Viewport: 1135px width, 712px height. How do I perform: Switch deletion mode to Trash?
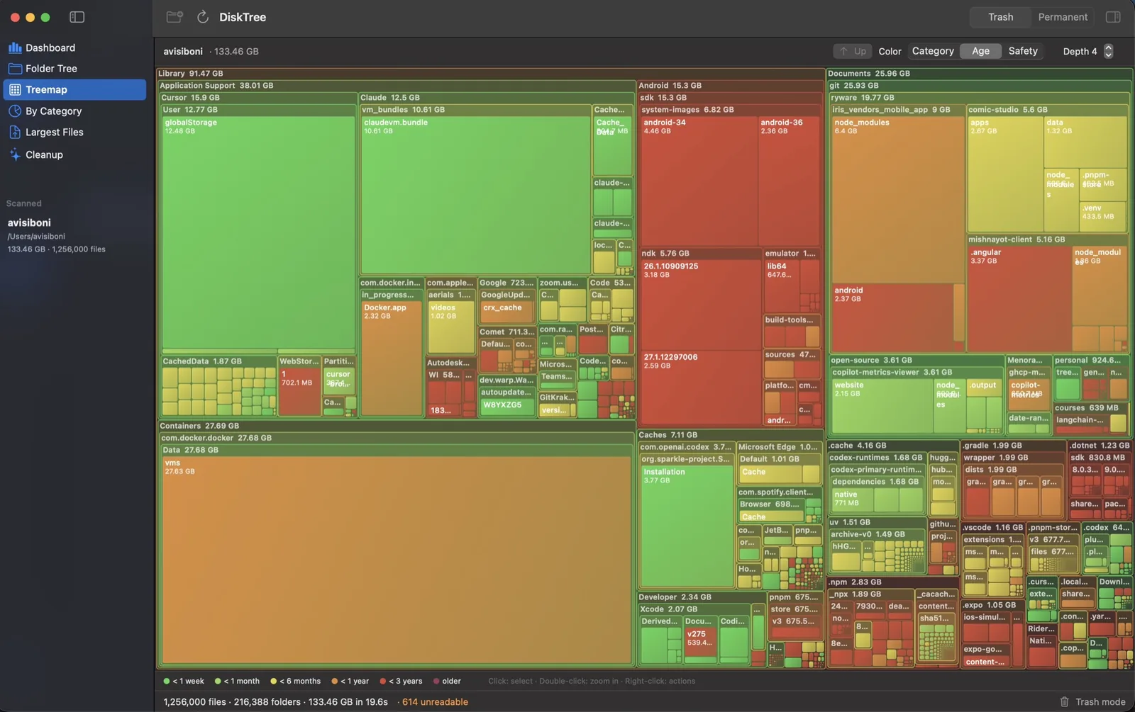pyautogui.click(x=1001, y=17)
